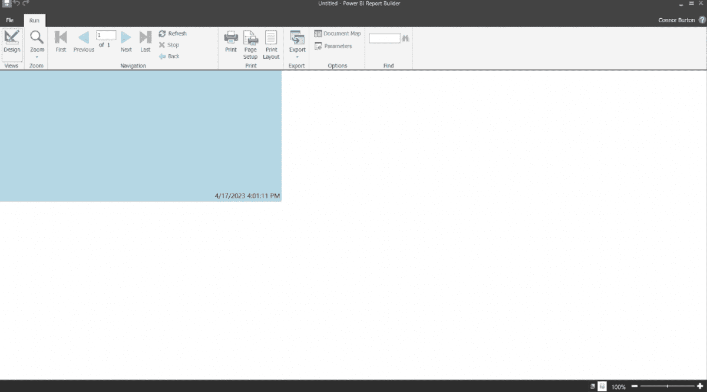Select the Run ribbon tab
Screen dimensions: 707x392
tap(34, 20)
